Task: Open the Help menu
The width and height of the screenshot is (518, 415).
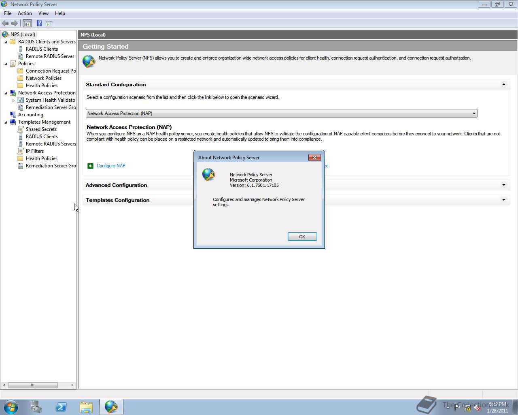Action: [x=60, y=13]
